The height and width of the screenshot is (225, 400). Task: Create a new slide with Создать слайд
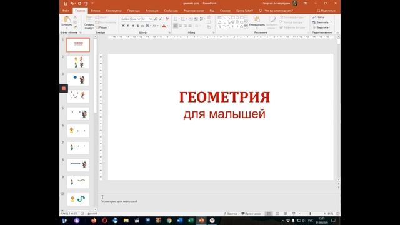pos(89,22)
